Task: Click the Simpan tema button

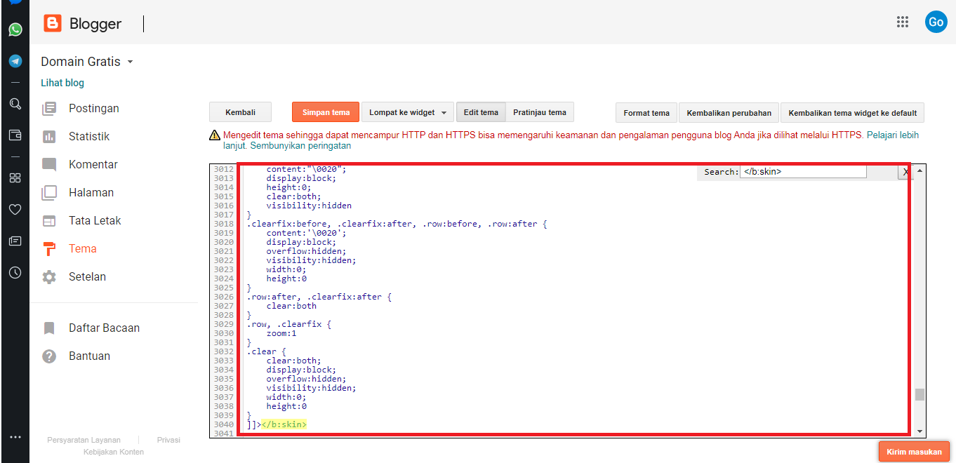Action: 326,112
